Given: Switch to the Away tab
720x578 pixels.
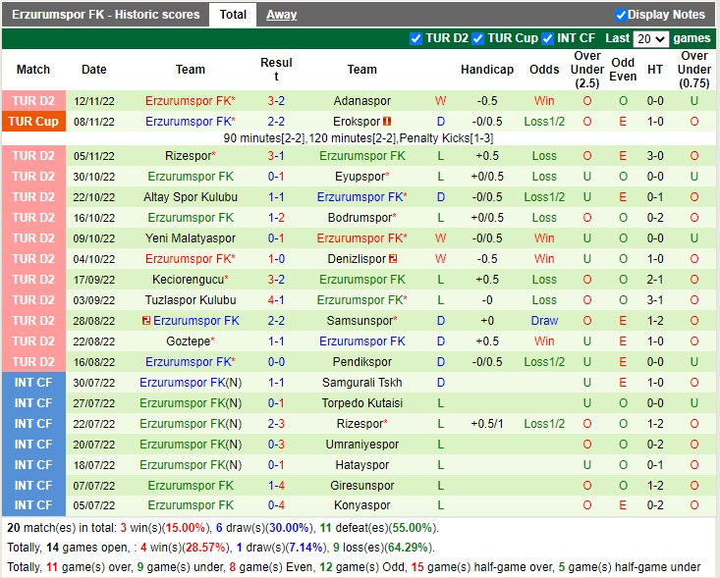Looking at the screenshot, I should pyautogui.click(x=282, y=15).
